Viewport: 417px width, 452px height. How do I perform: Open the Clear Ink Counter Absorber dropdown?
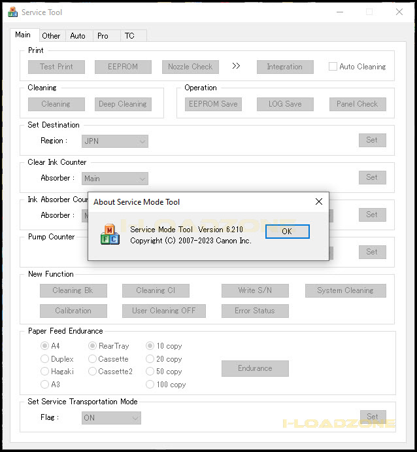[x=115, y=179]
